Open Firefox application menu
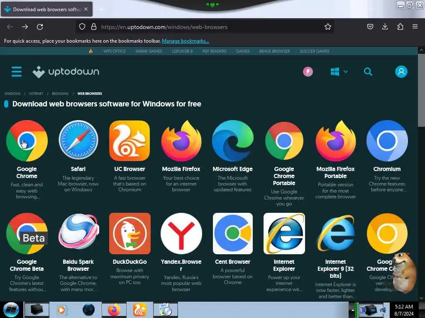425x318 pixels. pyautogui.click(x=415, y=26)
